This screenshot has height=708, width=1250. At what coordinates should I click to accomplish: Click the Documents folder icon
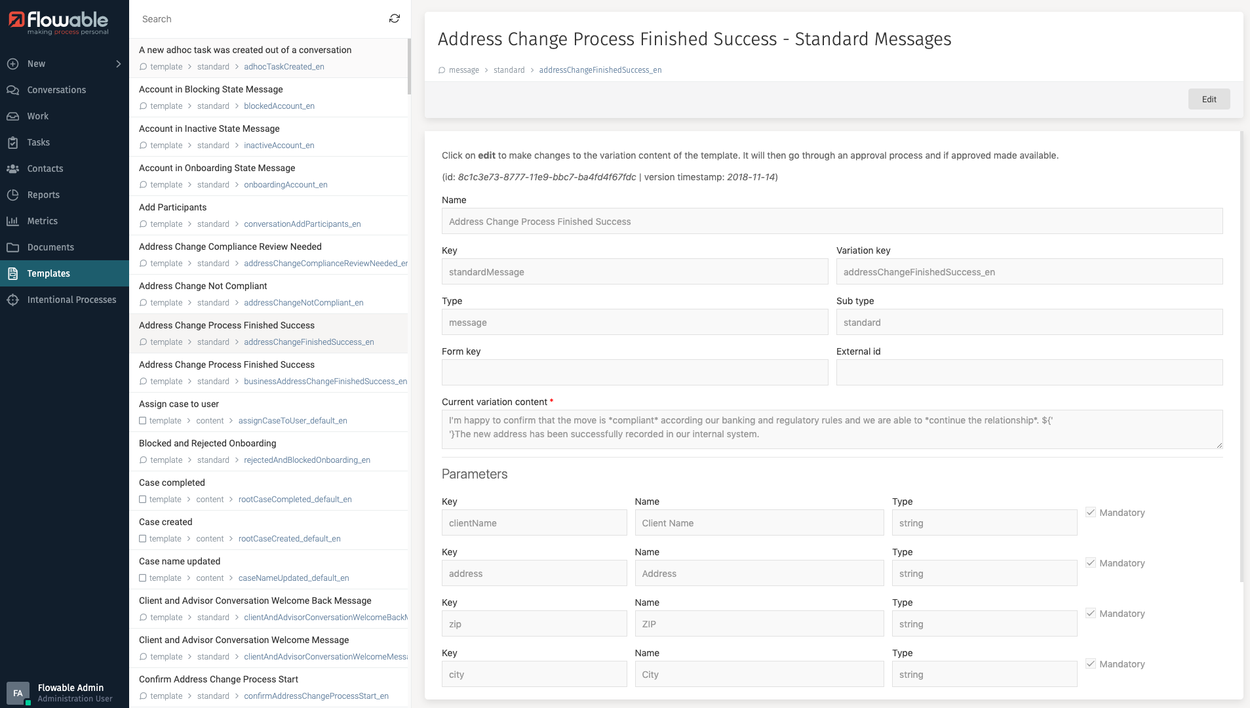[13, 247]
